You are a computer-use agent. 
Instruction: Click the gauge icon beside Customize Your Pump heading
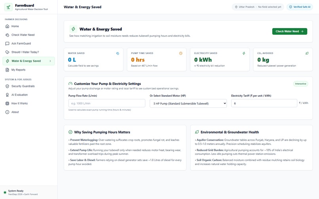(70, 84)
